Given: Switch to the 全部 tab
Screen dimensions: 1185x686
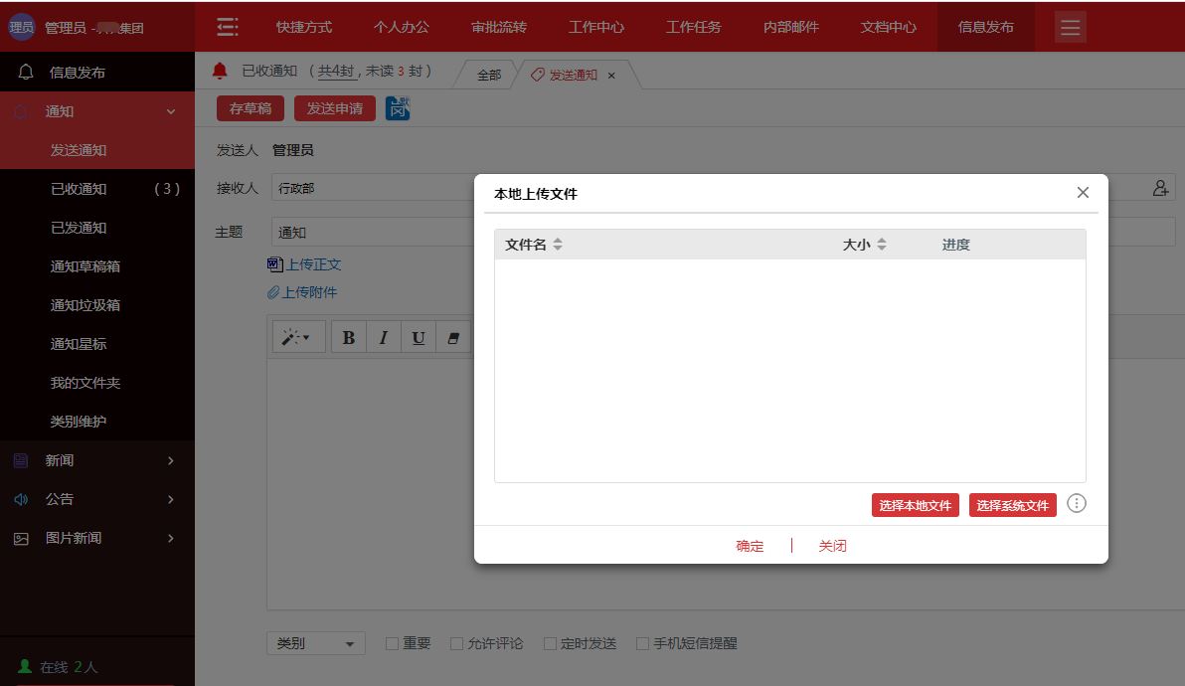Looking at the screenshot, I should [x=491, y=74].
